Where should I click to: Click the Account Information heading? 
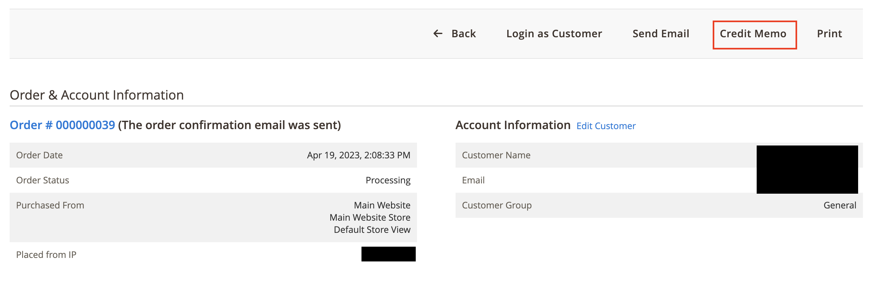[513, 125]
